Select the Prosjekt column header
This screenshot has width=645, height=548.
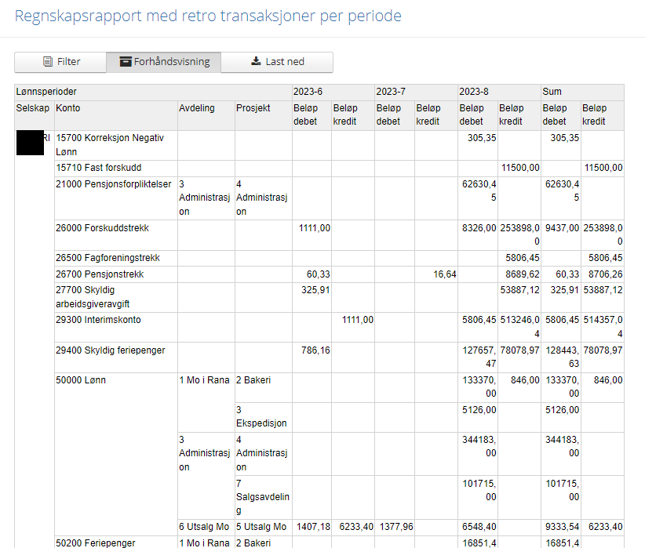[264, 115]
